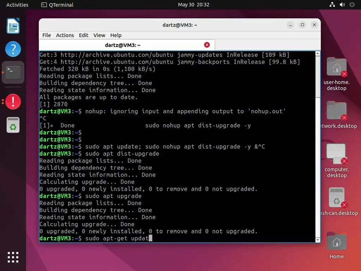The image size is (361, 271).
Task: Click the jammy-updates InRelease line
Action: [x=164, y=55]
